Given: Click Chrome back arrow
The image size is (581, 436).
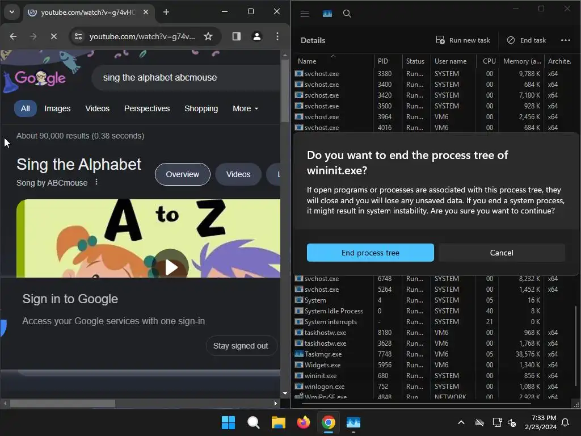Looking at the screenshot, I should pos(13,36).
